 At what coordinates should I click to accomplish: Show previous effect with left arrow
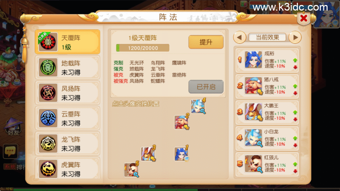point(239,37)
